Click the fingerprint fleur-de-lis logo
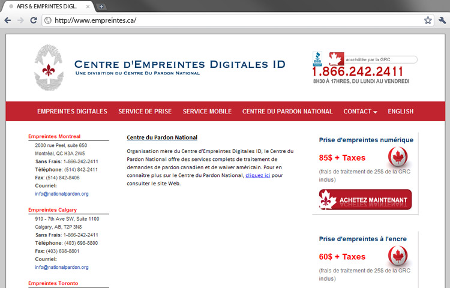 point(49,69)
